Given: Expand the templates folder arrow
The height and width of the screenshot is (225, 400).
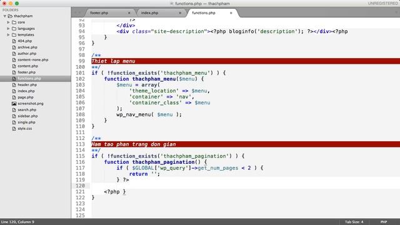Looking at the screenshot, I should coord(8,35).
